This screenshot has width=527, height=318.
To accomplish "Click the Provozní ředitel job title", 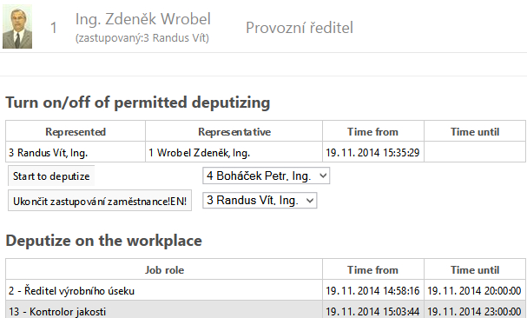I will coord(300,28).
